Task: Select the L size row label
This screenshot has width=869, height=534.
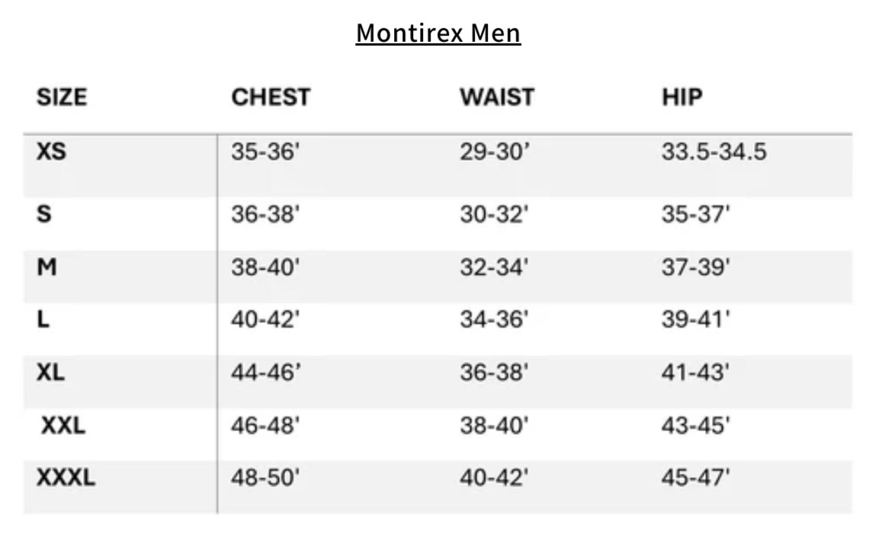Action: point(43,320)
